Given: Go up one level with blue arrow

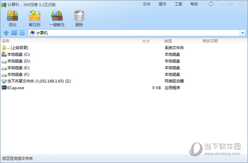Looking at the screenshot, I should (6, 33).
